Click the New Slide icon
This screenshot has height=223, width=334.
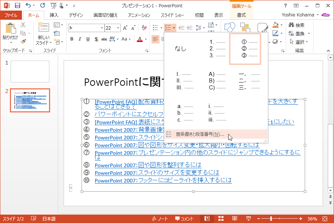tap(44, 27)
